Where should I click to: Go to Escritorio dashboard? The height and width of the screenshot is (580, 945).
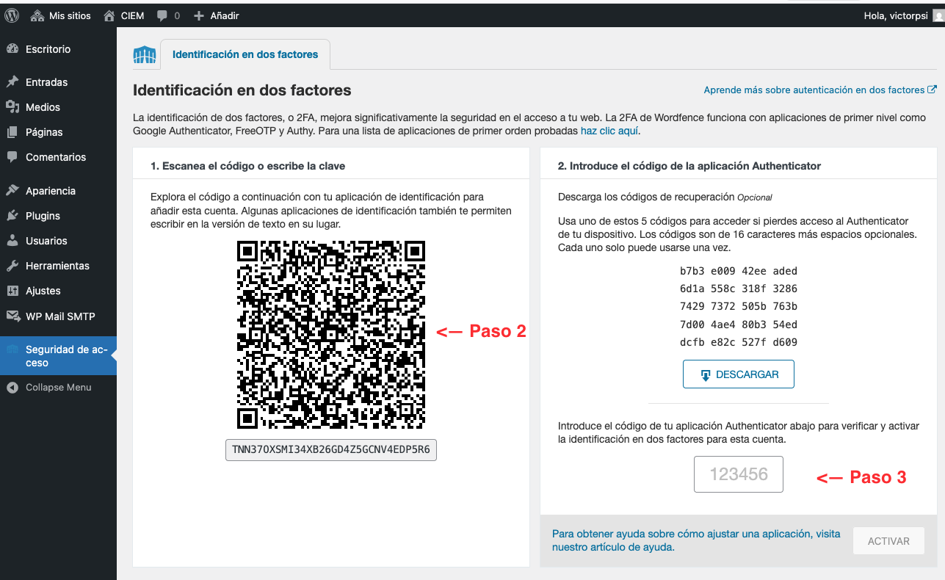(48, 49)
